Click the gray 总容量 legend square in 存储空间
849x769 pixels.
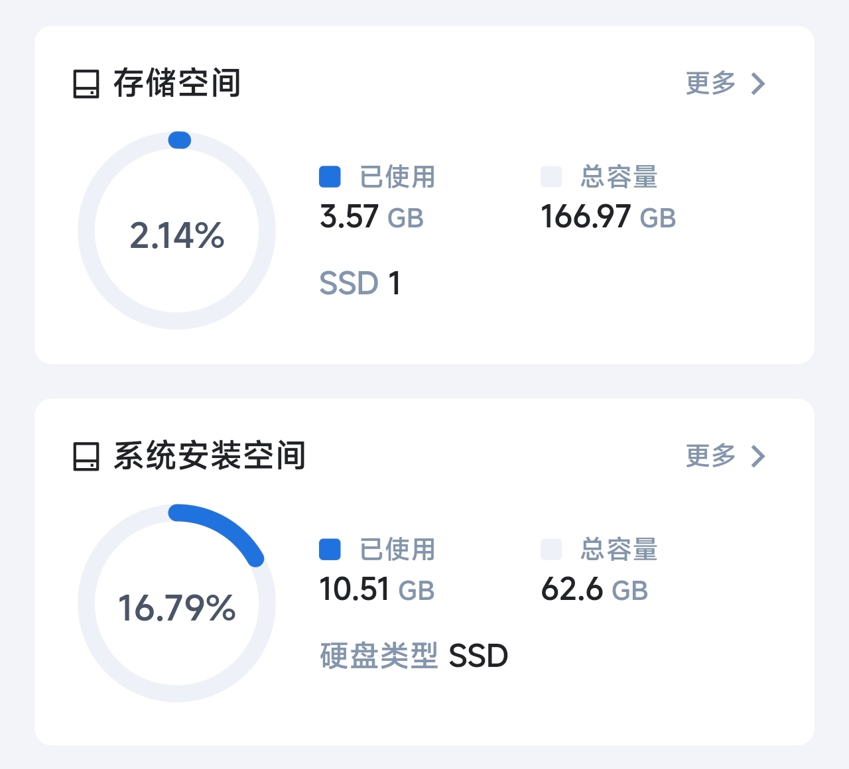[x=551, y=177]
